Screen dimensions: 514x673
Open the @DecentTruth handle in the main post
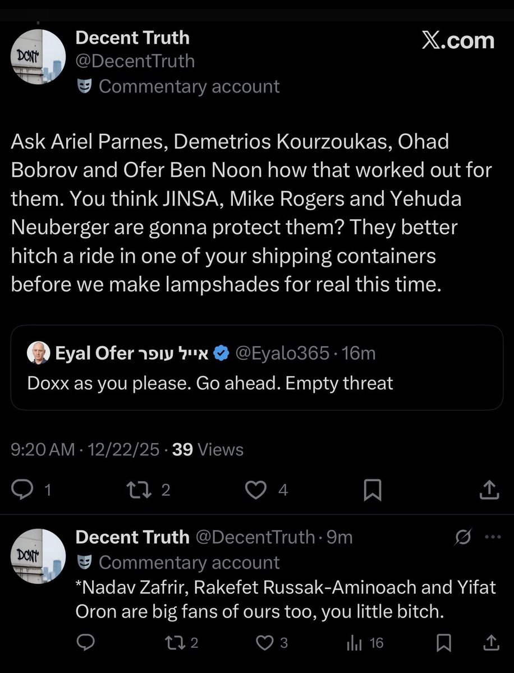point(135,61)
